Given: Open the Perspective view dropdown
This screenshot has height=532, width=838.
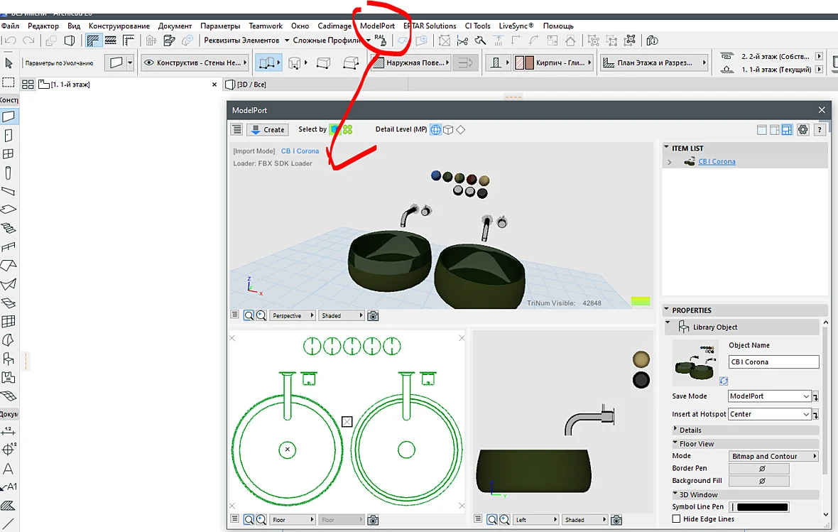Looking at the screenshot, I should [x=293, y=316].
